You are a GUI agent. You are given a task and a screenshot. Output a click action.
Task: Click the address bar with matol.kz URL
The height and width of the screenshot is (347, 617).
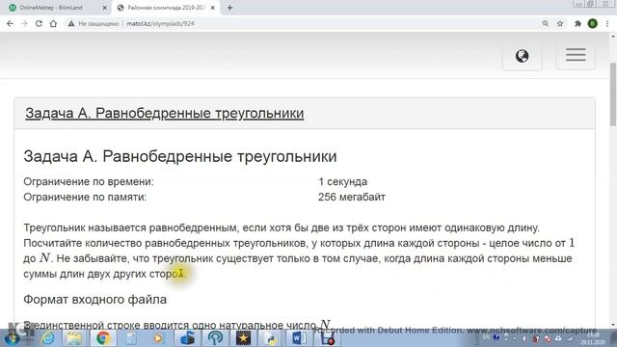pos(161,23)
